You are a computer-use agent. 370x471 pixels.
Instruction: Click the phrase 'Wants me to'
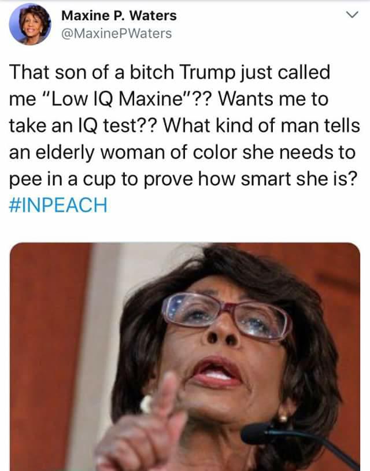[273, 99]
